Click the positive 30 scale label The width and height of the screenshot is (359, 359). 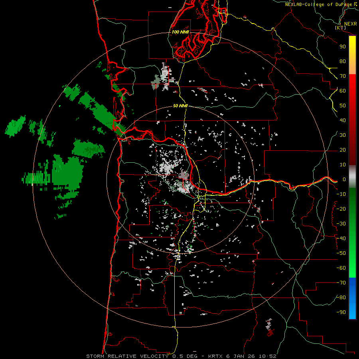click(343, 135)
